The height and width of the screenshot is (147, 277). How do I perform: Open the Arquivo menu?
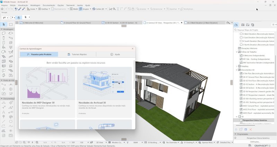point(5,5)
